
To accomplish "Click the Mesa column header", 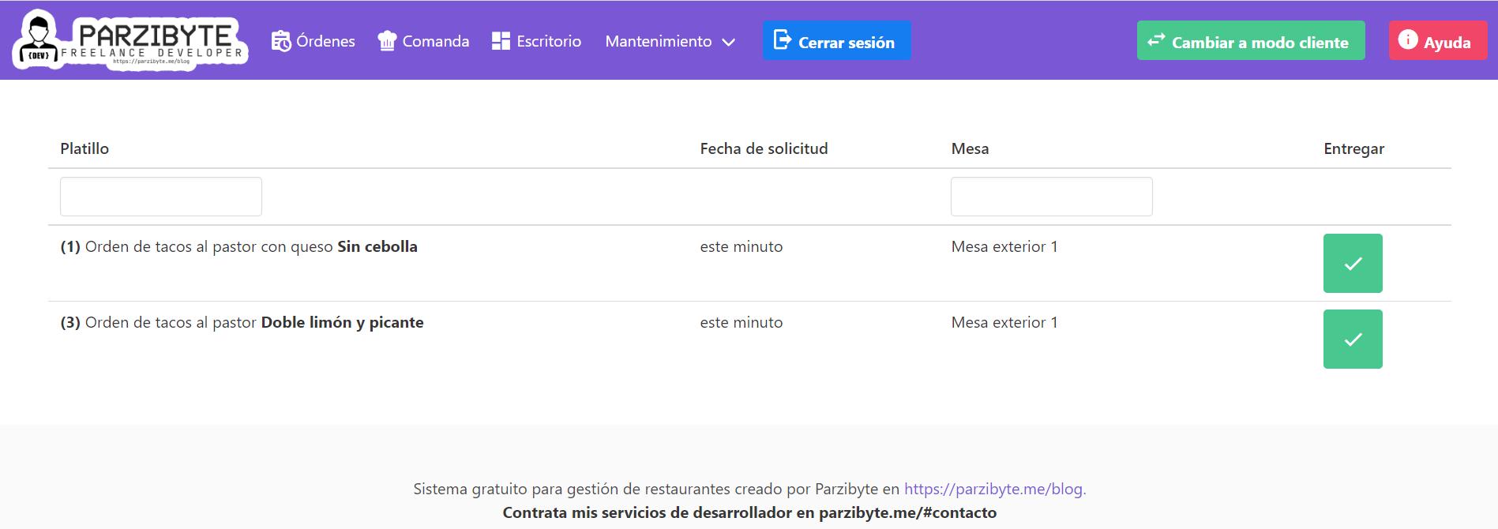I will tap(970, 148).
